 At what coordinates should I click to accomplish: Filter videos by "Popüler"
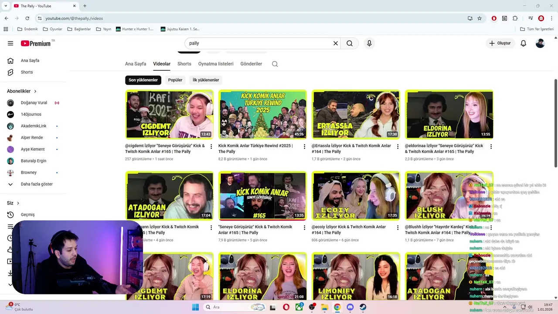click(175, 80)
